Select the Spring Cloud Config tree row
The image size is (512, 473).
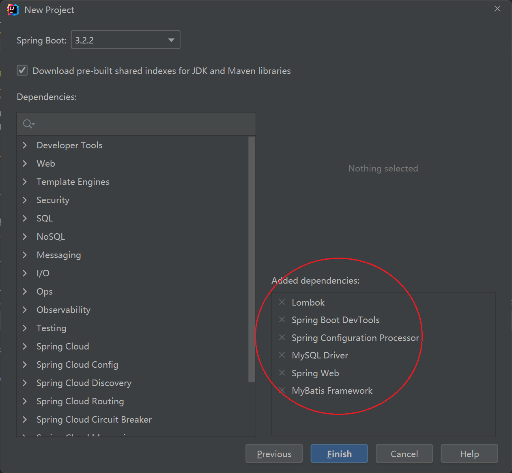click(133, 365)
